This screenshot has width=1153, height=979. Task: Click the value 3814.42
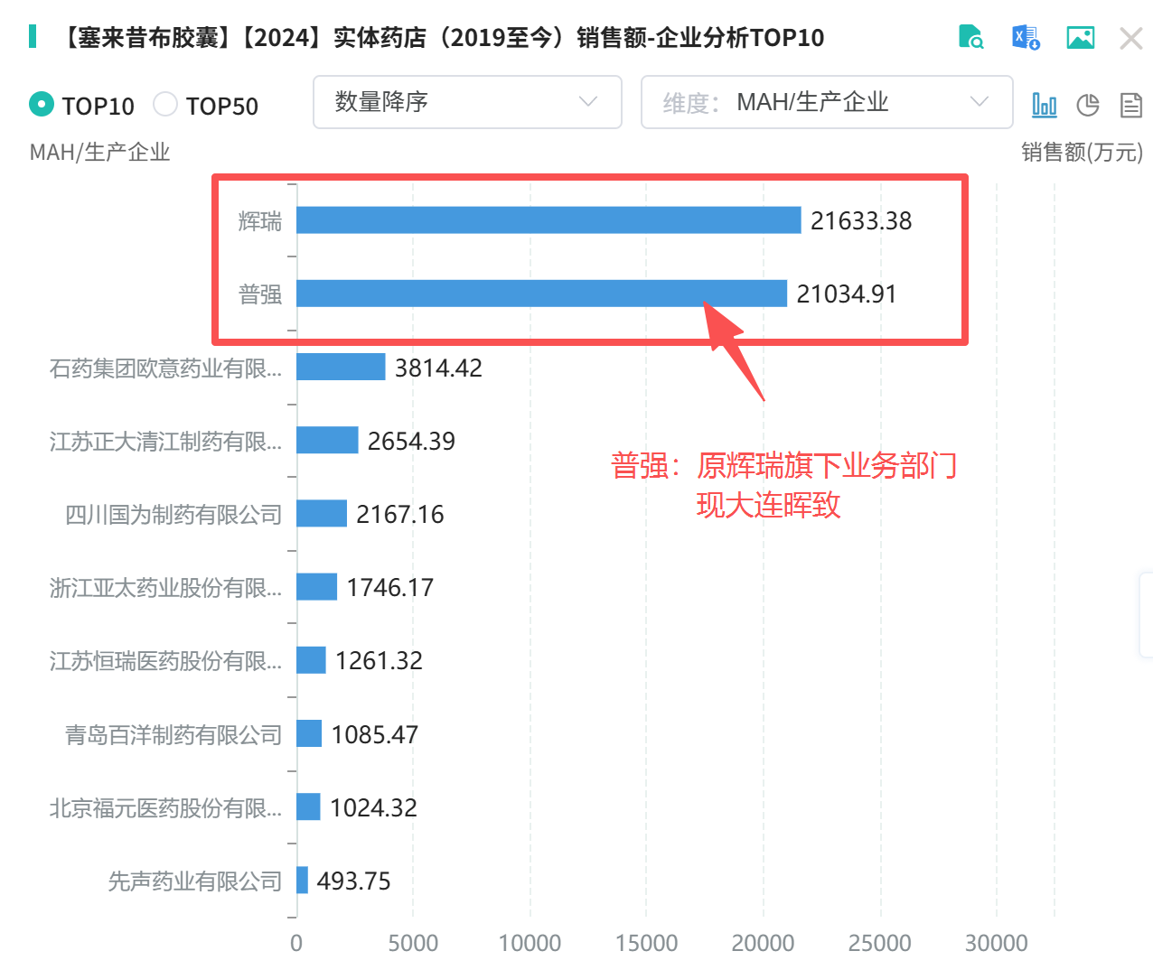438,368
